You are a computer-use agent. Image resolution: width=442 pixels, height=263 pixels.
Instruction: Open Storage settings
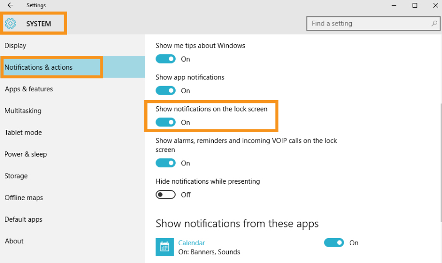pos(72,176)
